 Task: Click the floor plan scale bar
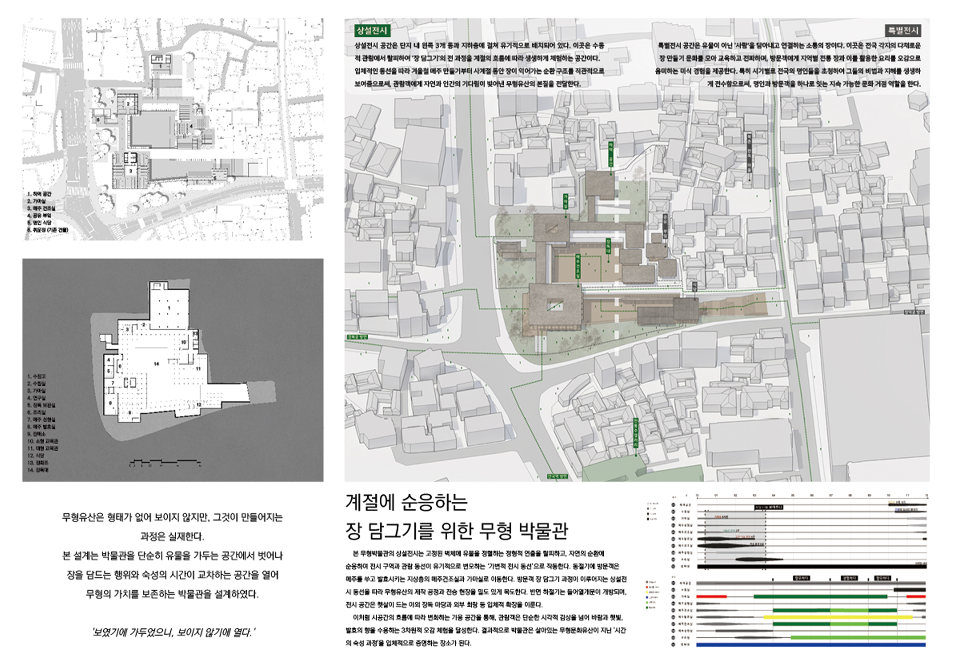[x=165, y=464]
